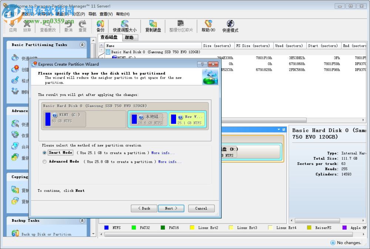Choose Advanced Mode partition creation
370x249 pixels.
point(44,161)
